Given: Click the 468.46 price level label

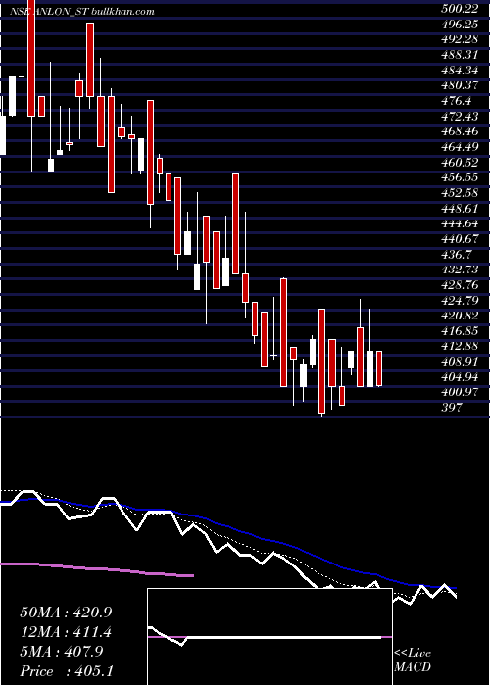Looking at the screenshot, I should coord(461,132).
